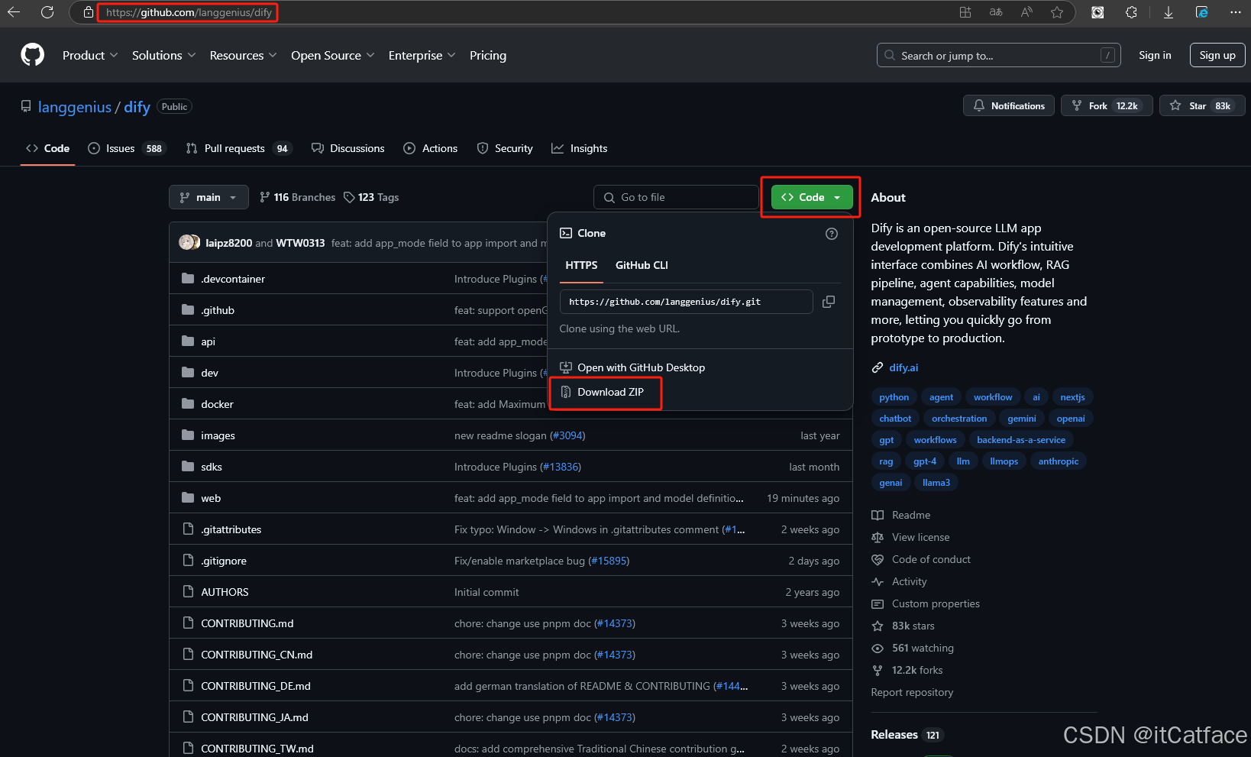This screenshot has height=757, width=1251.
Task: Toggle the green Code dropdown button
Action: (812, 197)
